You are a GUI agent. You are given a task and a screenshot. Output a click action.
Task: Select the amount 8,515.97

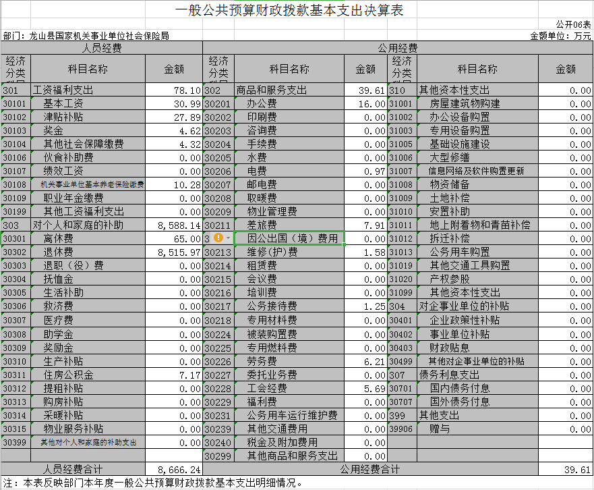click(x=174, y=252)
